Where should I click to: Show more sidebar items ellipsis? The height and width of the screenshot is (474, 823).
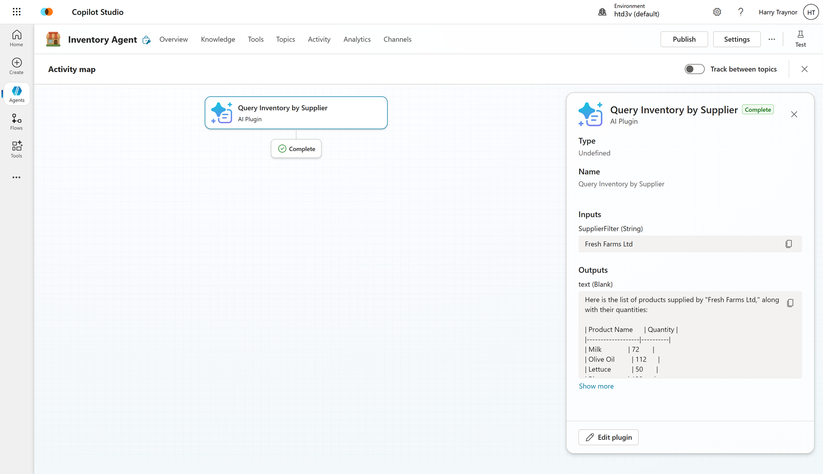coord(16,177)
